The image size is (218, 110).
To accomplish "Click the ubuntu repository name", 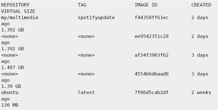I will (x=10, y=93).
